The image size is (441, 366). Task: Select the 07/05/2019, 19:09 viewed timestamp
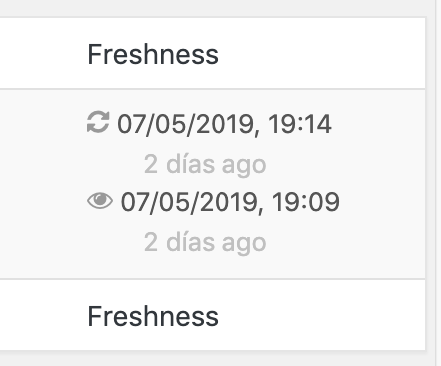[x=230, y=202]
